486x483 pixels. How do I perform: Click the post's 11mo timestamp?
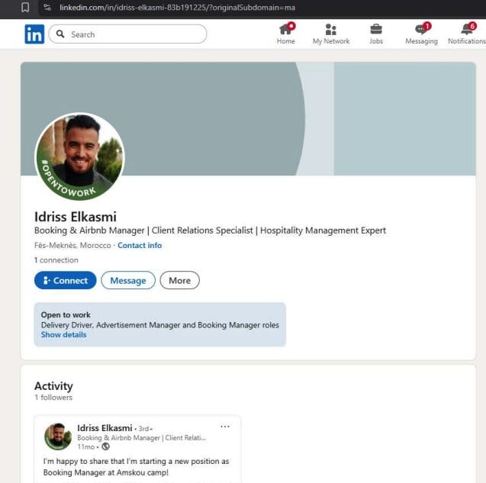[x=85, y=446]
